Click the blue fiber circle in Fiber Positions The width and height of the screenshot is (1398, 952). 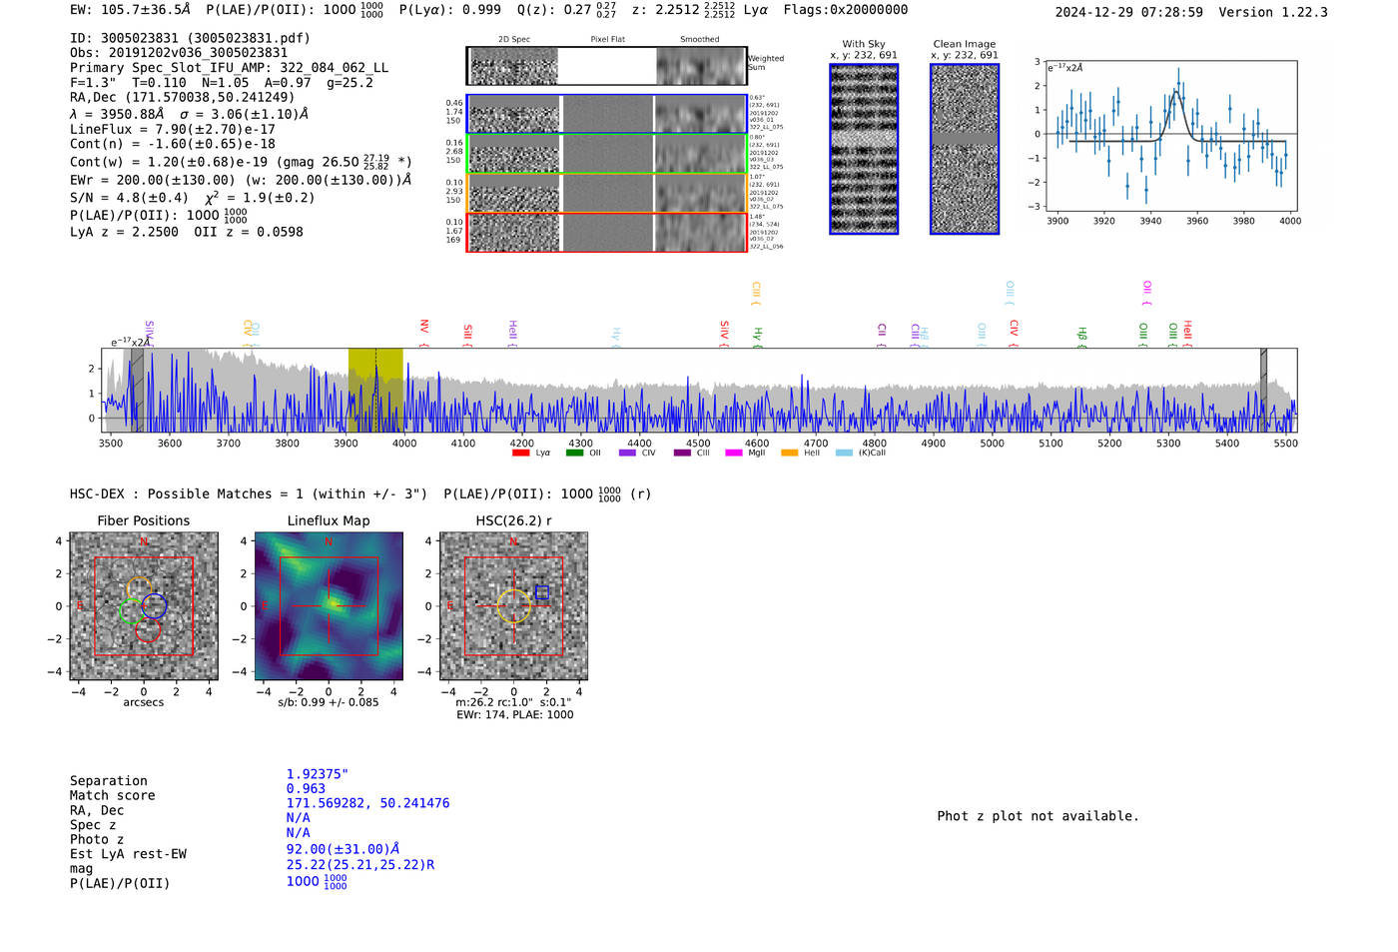154,606
